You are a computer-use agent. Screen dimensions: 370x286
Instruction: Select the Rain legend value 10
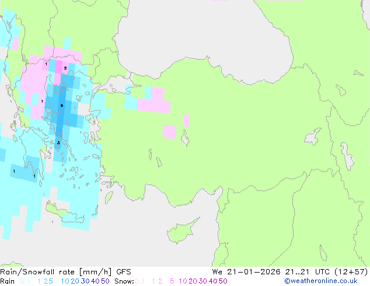pos(65,281)
